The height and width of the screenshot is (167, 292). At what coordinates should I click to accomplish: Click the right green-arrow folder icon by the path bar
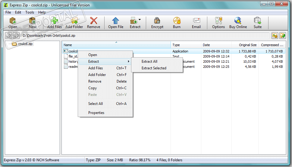(282, 35)
